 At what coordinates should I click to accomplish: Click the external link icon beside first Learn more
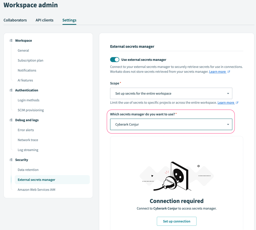tap(229, 71)
